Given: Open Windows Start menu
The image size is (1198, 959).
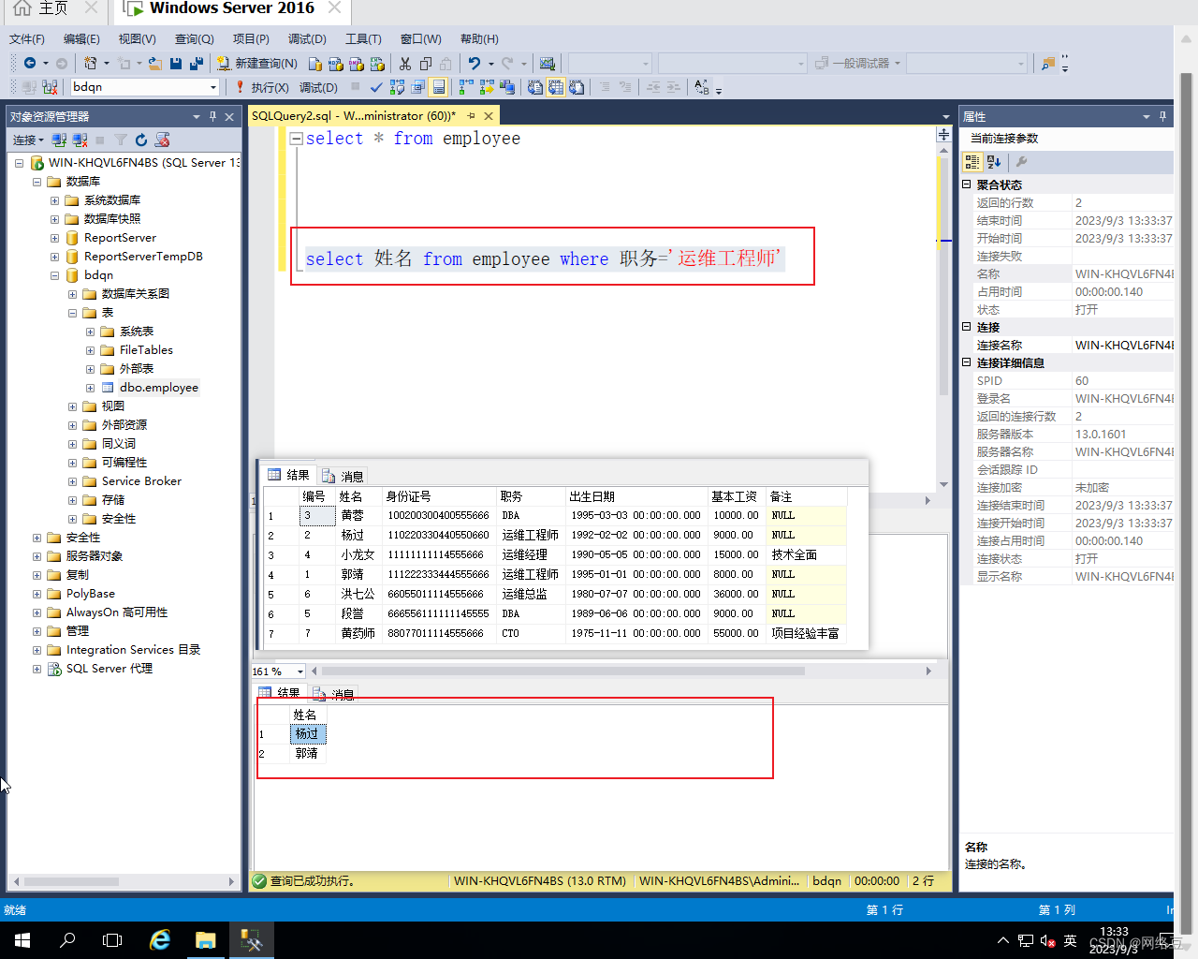Looking at the screenshot, I should pyautogui.click(x=22, y=939).
